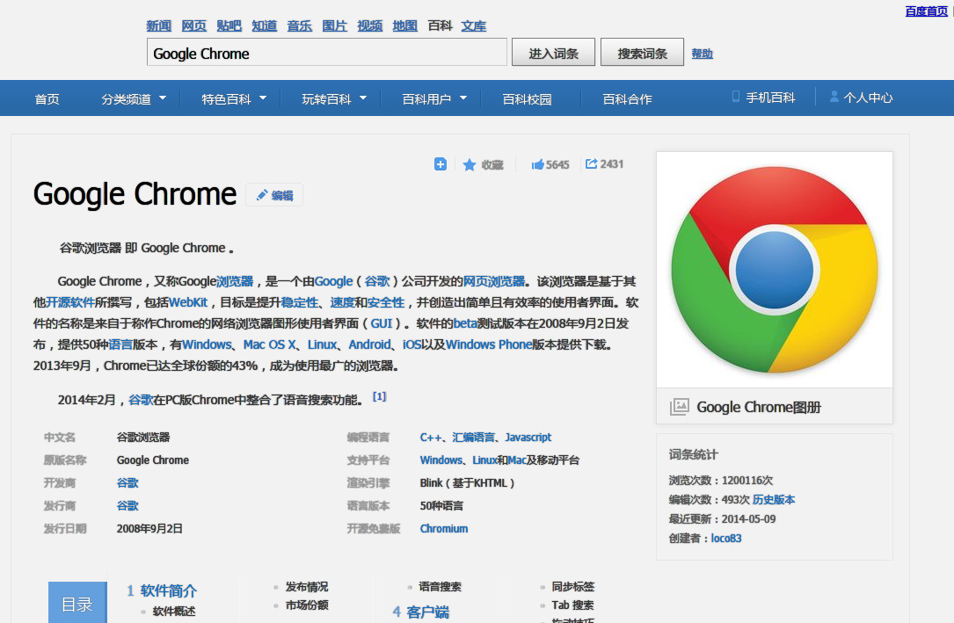Click the pencil edit icon beside the title

(262, 195)
